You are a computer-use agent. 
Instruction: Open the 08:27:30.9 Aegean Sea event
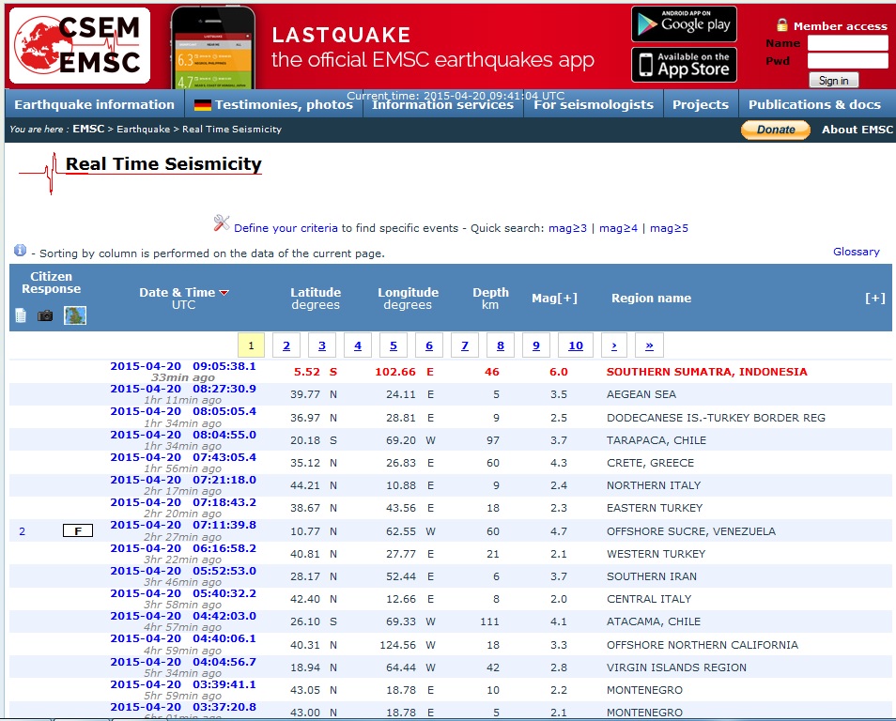(183, 389)
